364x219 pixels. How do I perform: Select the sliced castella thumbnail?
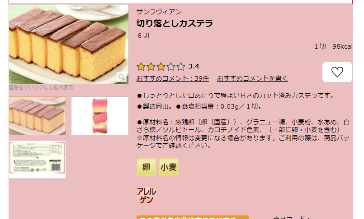(38, 116)
